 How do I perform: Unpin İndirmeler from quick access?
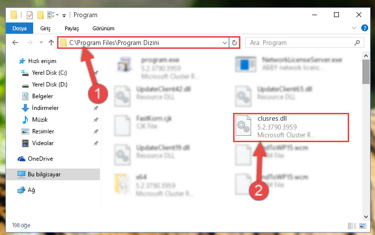tap(96, 108)
